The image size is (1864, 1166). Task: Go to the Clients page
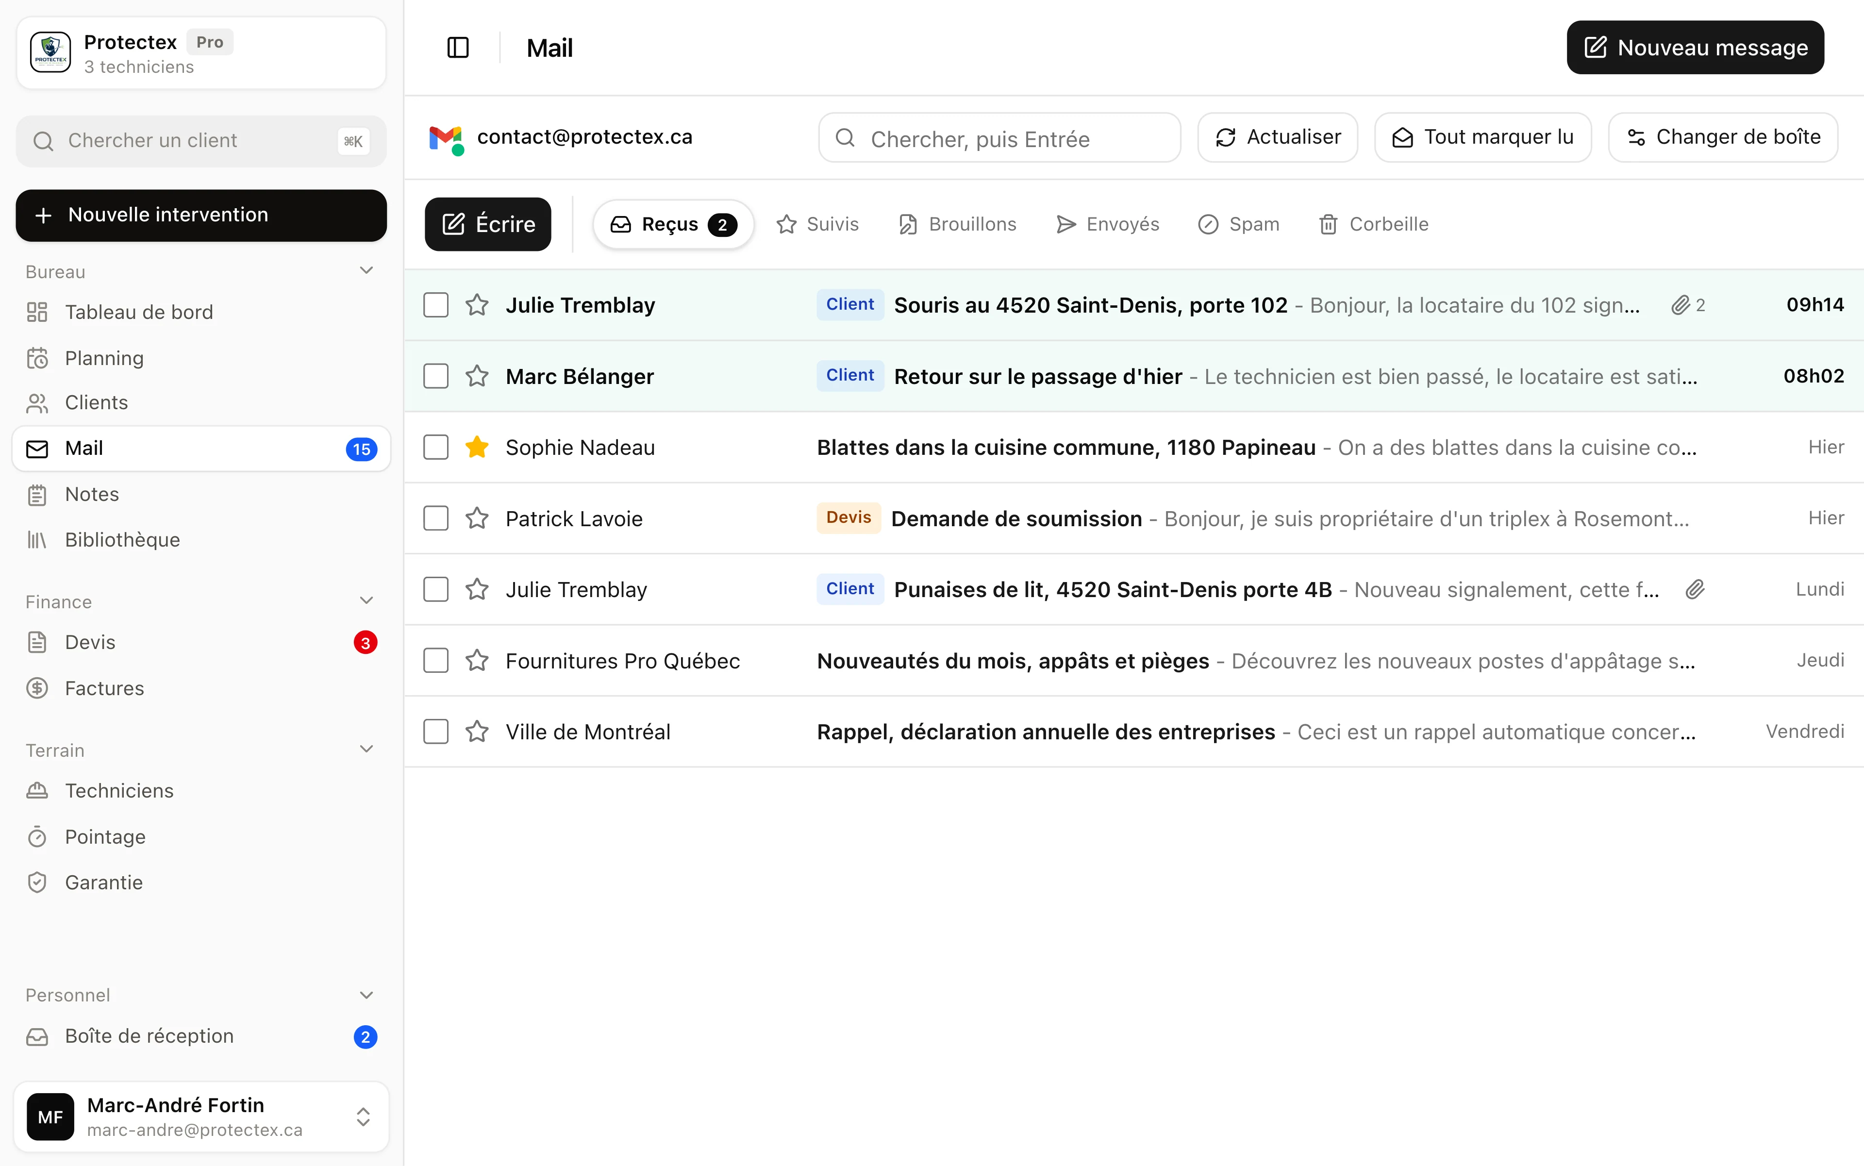tap(201, 402)
